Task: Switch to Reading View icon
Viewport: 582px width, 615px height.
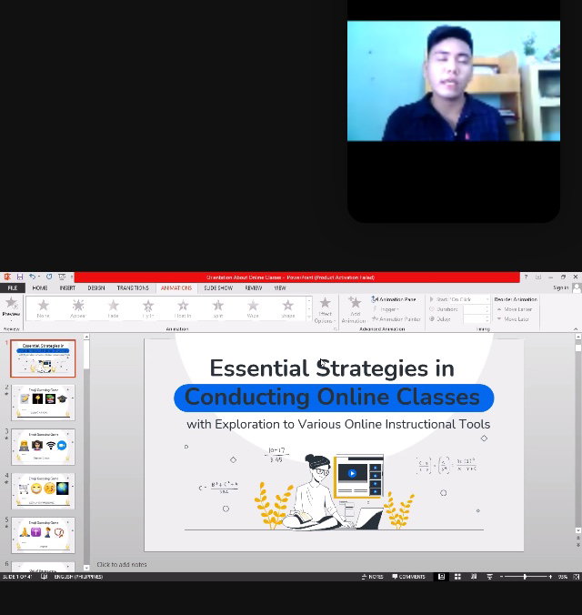Action: 474,577
